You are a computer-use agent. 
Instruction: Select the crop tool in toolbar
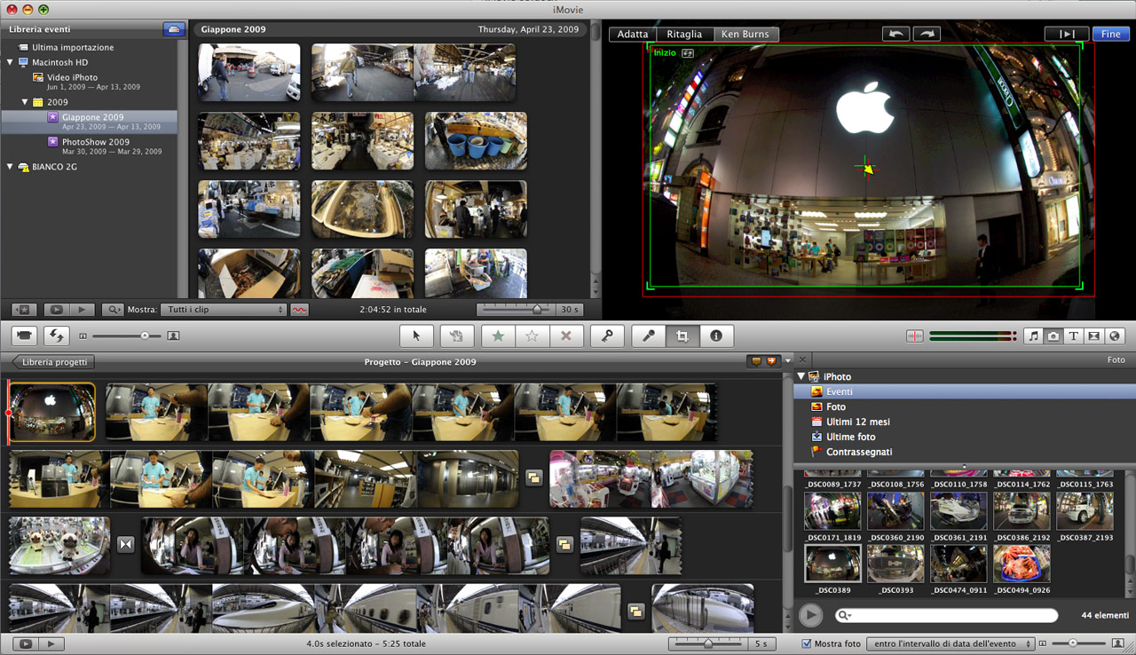click(682, 335)
